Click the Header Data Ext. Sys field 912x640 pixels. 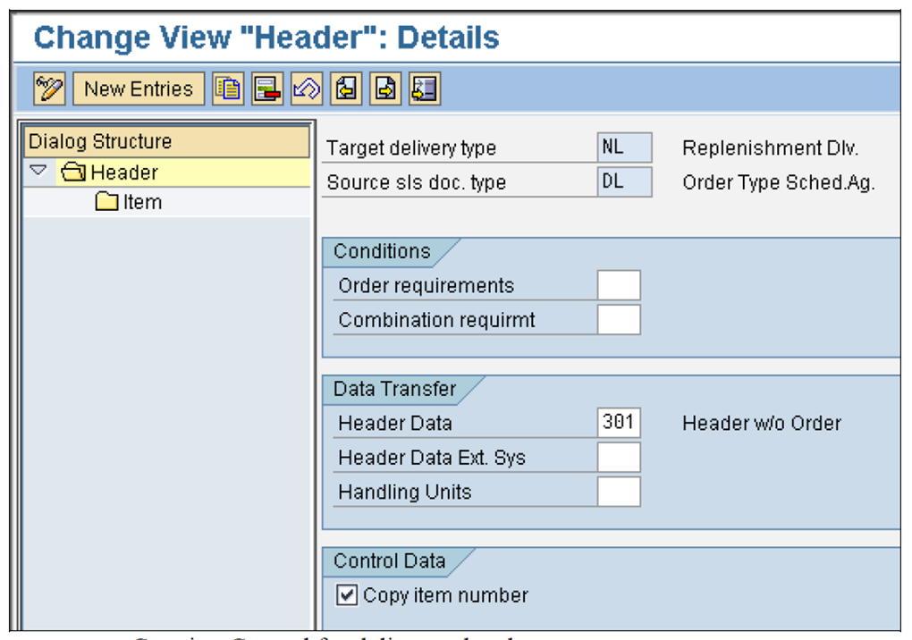tap(619, 457)
